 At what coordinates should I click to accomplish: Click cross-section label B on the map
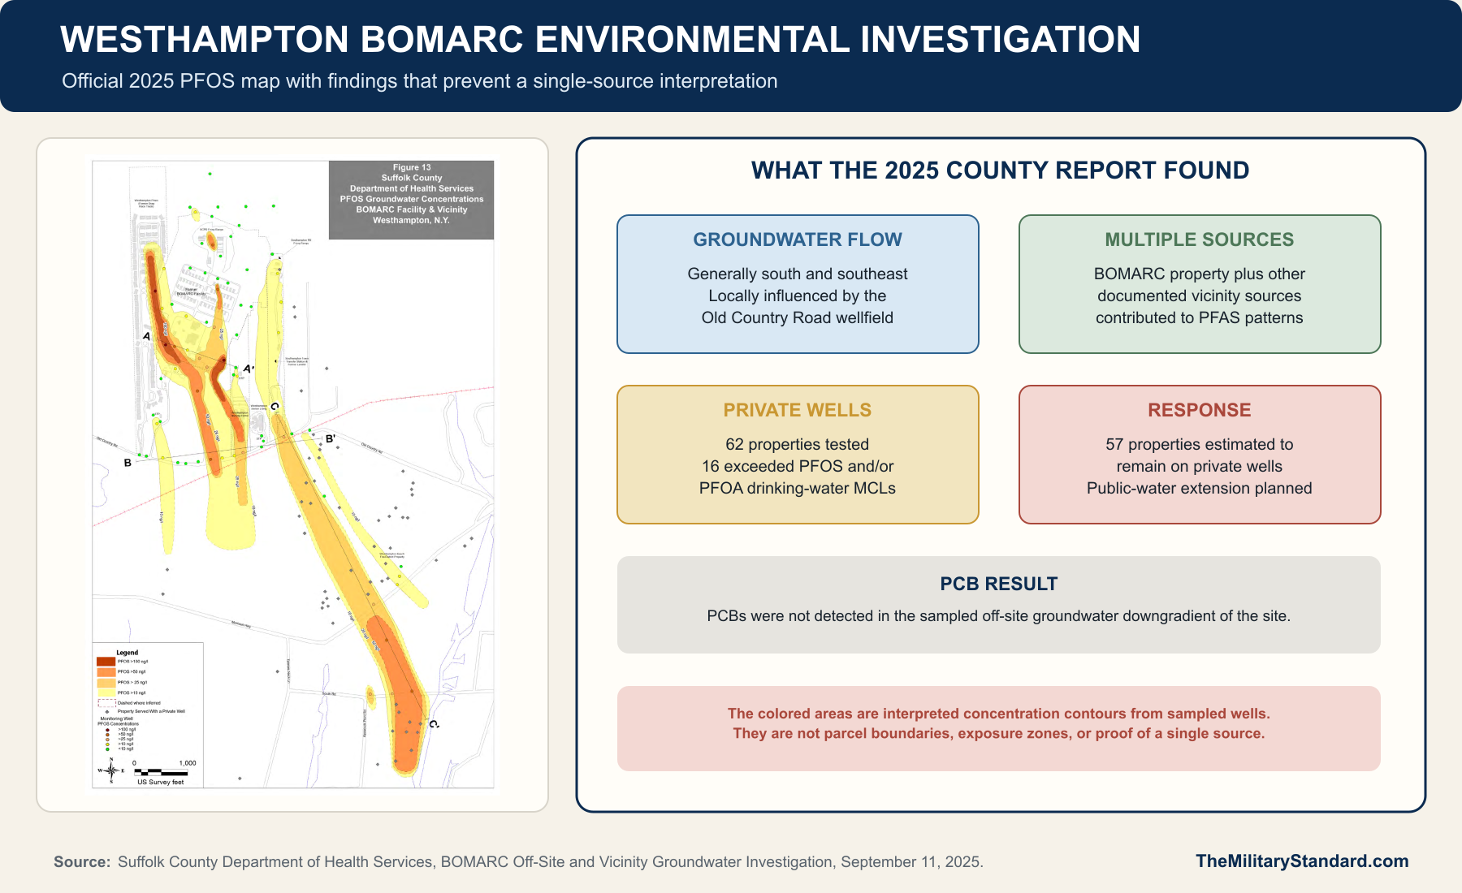(x=128, y=463)
